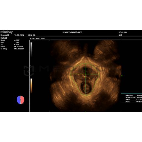Click the Chinese exam preset label under DE11-3Ws
Viewport: 142px width, 142px height.
point(120,35)
